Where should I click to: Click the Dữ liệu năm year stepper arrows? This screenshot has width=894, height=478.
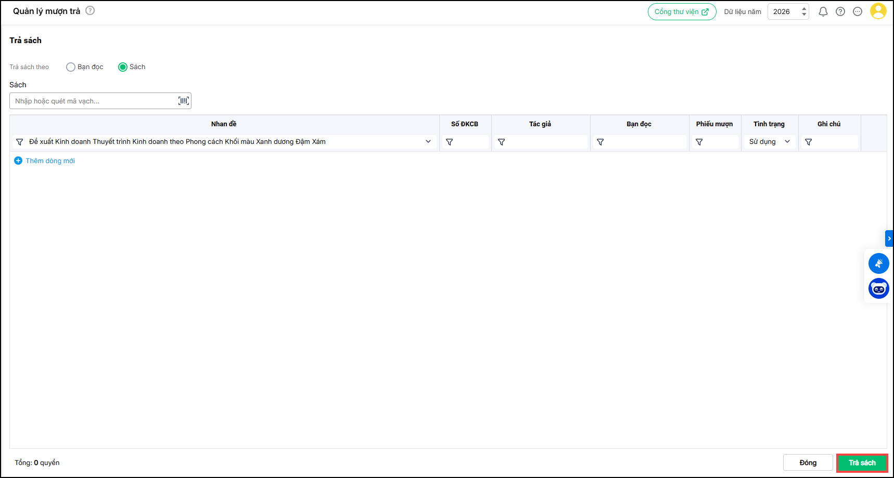pyautogui.click(x=804, y=11)
